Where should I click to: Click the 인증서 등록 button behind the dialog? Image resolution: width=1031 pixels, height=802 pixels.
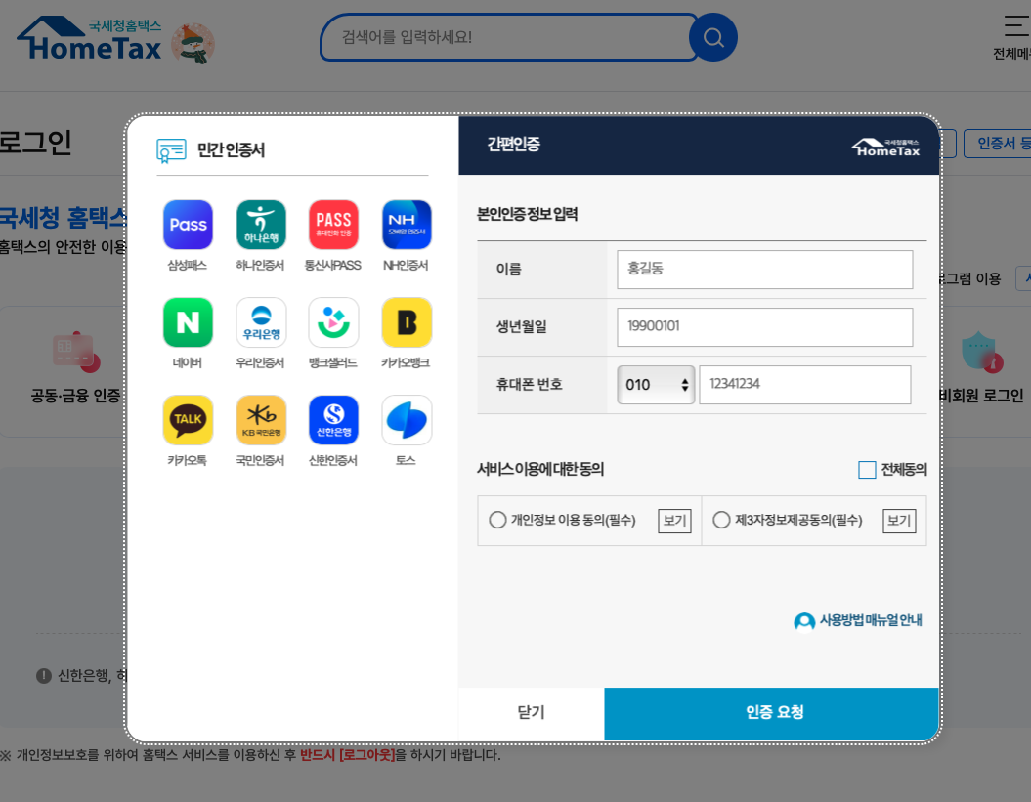point(998,144)
